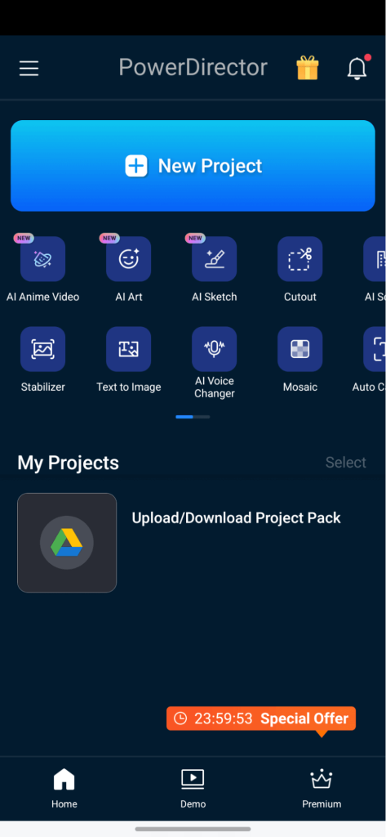Screen dimensions: 386x837
Task: Launch AI Anime Video tool
Action: pos(42,259)
